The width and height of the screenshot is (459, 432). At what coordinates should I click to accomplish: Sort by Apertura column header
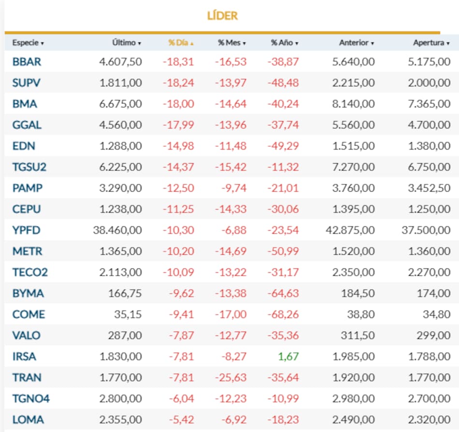pos(431,42)
